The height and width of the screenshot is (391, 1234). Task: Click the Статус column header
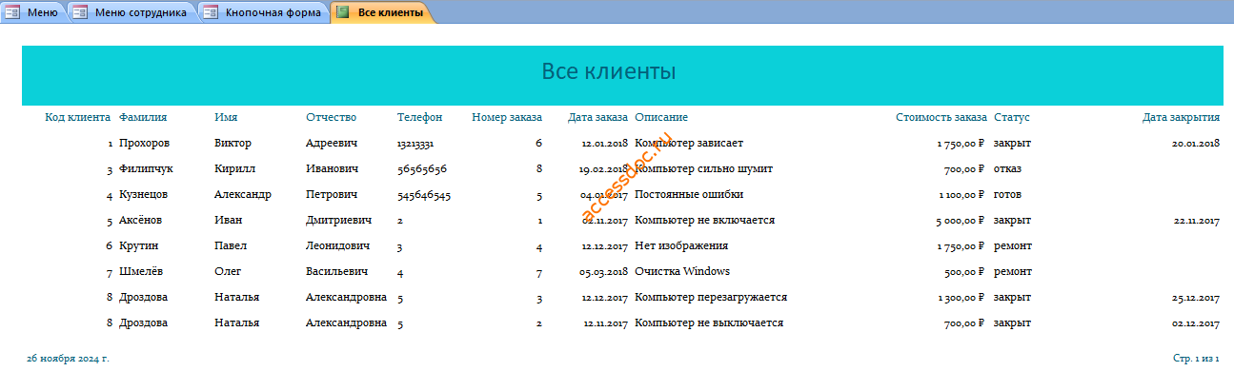point(1012,117)
